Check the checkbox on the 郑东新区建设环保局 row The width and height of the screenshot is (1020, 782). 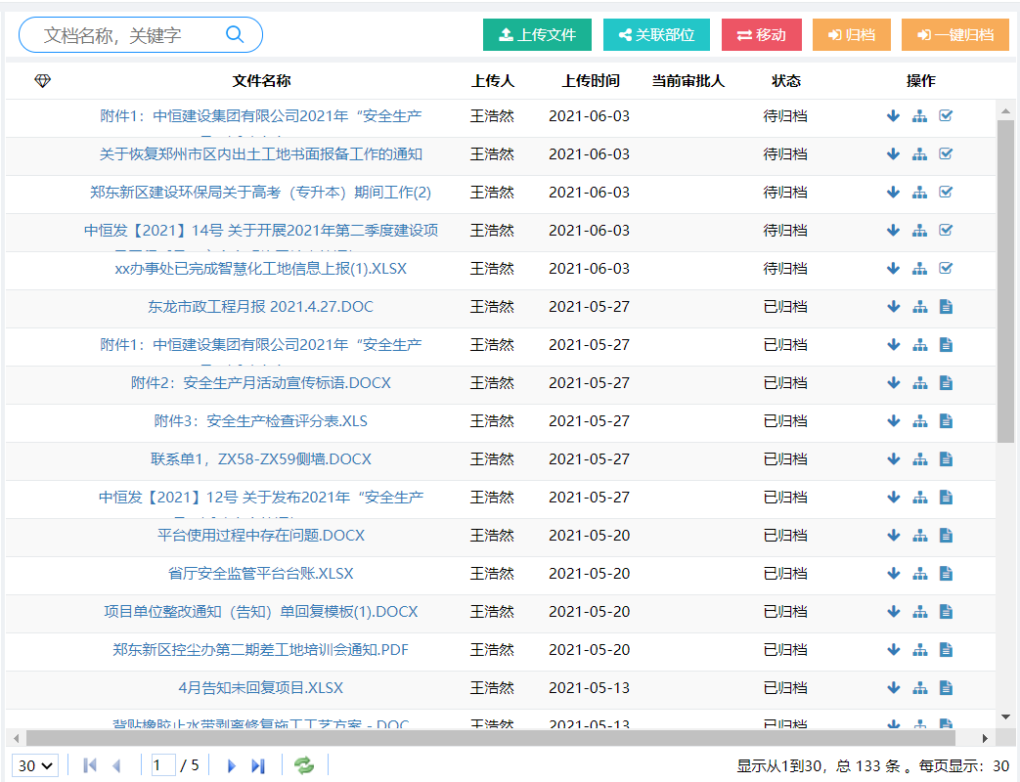pos(945,192)
